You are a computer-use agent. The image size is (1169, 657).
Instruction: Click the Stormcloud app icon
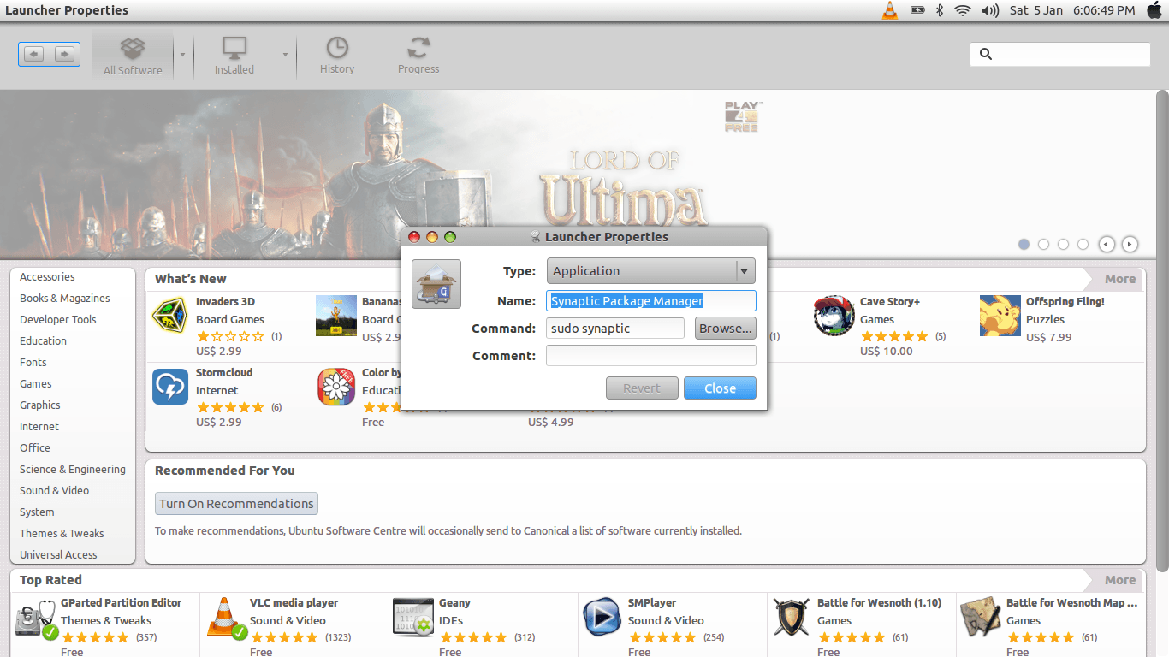tap(170, 387)
